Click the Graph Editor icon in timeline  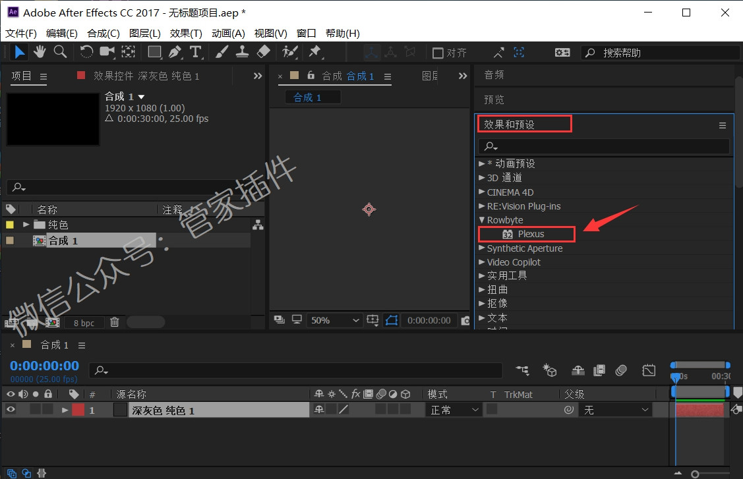pos(649,370)
